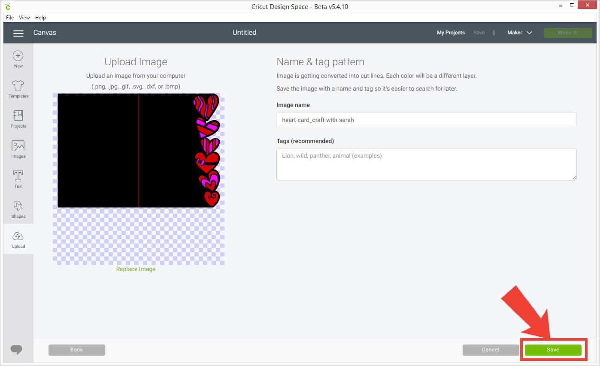
Task: Open My Projects
Action: [451, 33]
